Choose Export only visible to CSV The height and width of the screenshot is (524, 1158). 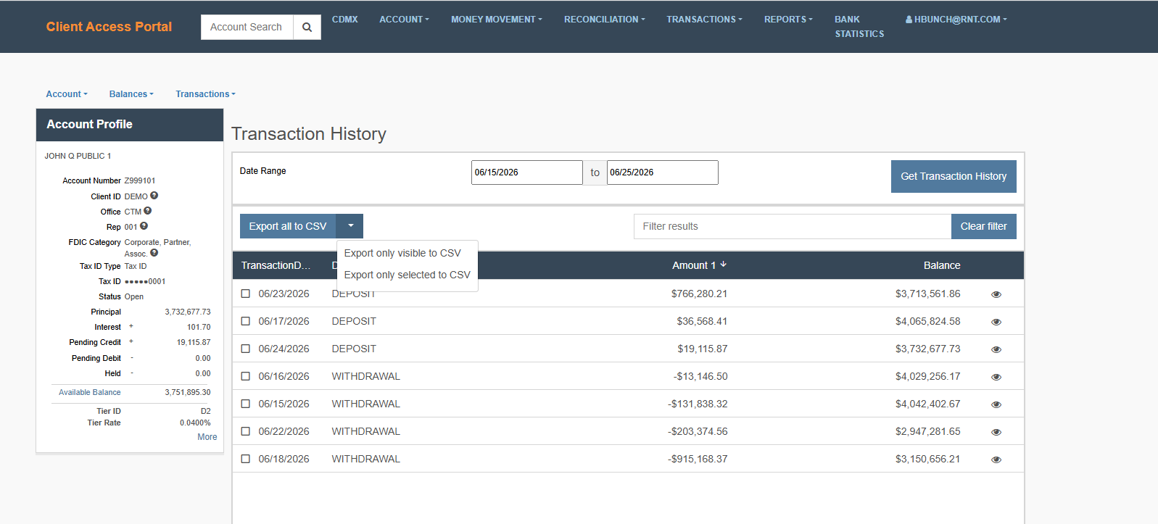coord(402,253)
